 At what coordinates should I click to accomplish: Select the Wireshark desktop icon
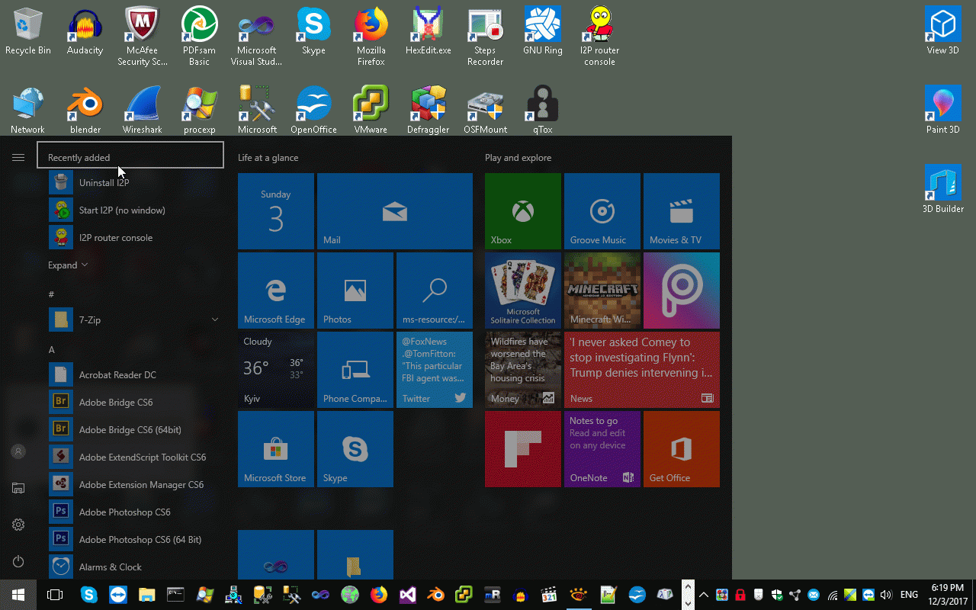coord(142,110)
